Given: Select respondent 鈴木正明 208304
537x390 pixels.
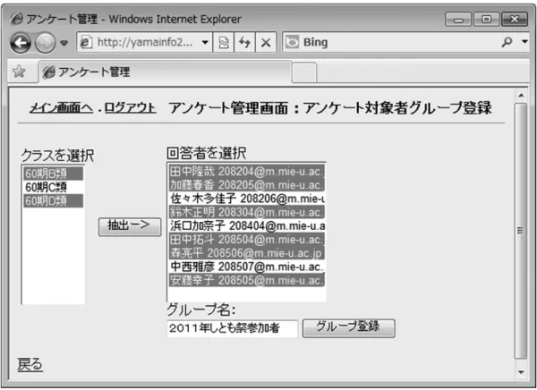Looking at the screenshot, I should pos(246,212).
